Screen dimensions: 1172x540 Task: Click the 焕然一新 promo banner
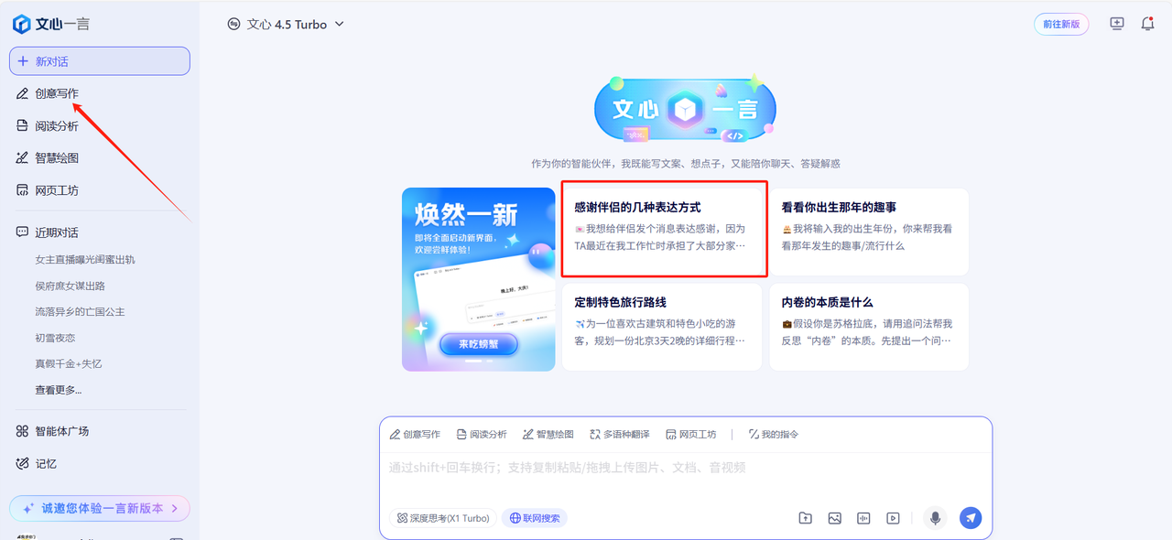point(479,279)
